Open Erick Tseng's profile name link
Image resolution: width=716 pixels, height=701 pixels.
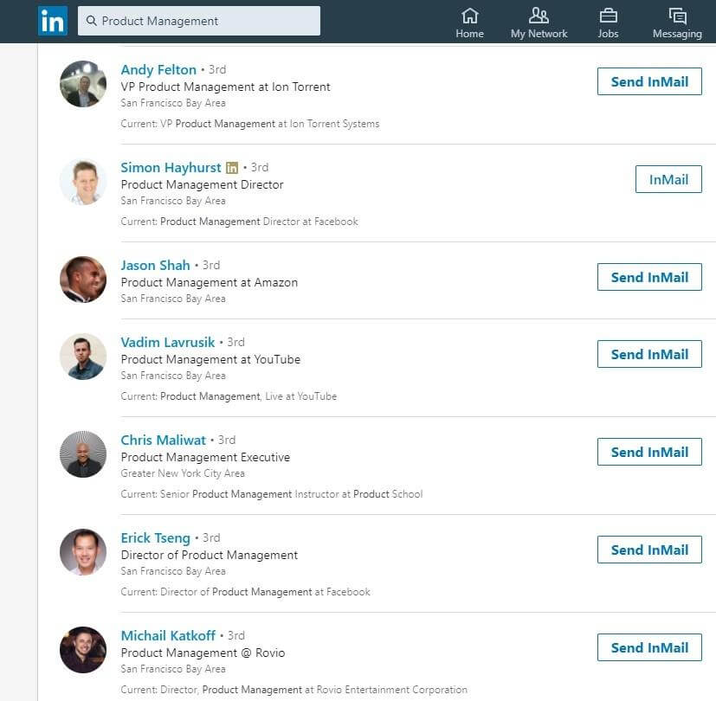click(x=155, y=538)
